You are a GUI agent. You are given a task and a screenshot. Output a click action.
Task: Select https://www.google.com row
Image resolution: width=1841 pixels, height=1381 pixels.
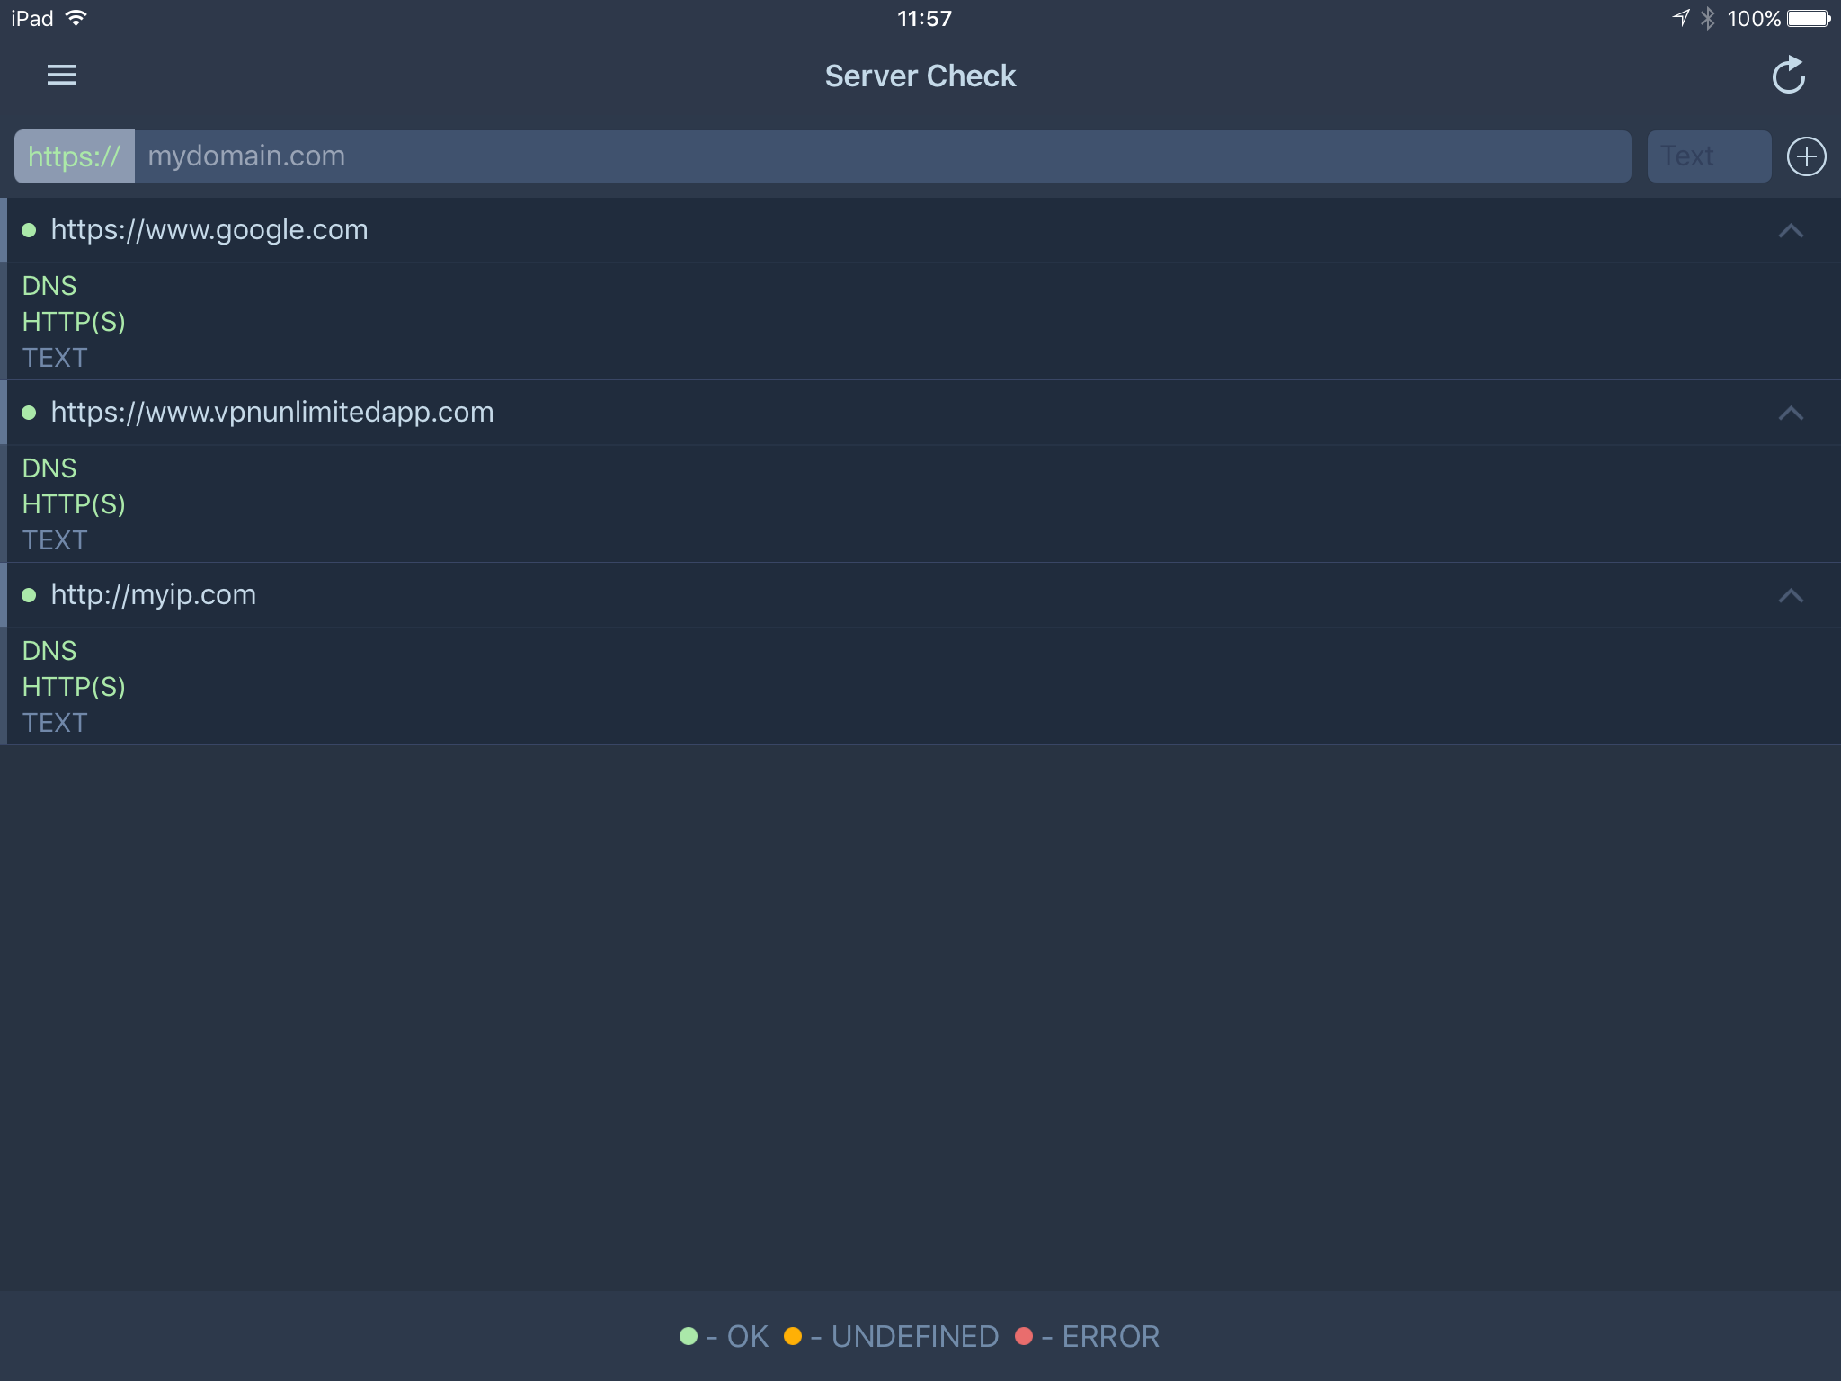pyautogui.click(x=920, y=230)
